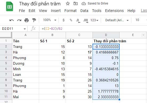This screenshot has width=147, height=103.
Task: Click the Saved to Drive cloud icon
Action: pos(84,4)
